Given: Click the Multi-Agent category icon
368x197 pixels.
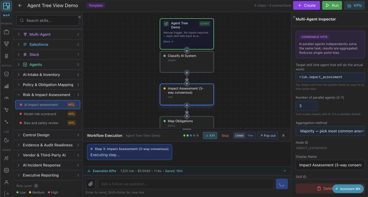Looking at the screenshot, I should pos(25,34).
